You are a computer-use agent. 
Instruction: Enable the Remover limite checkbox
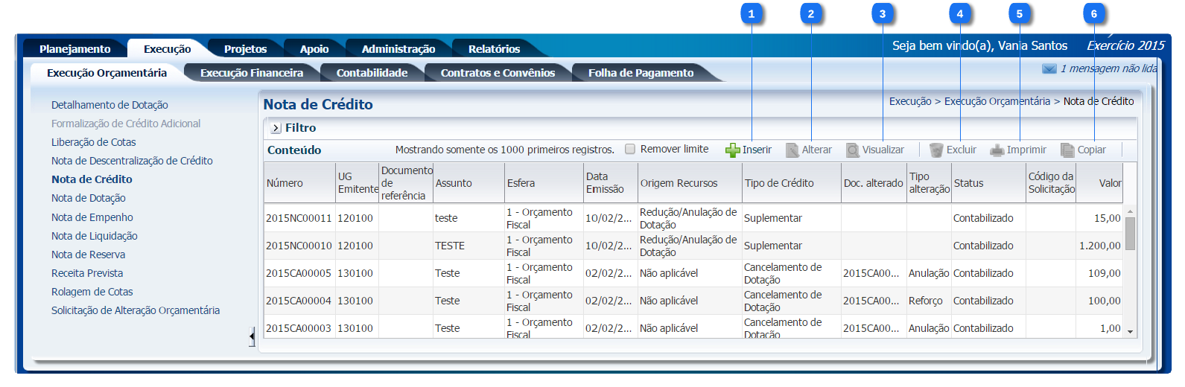tap(630, 150)
